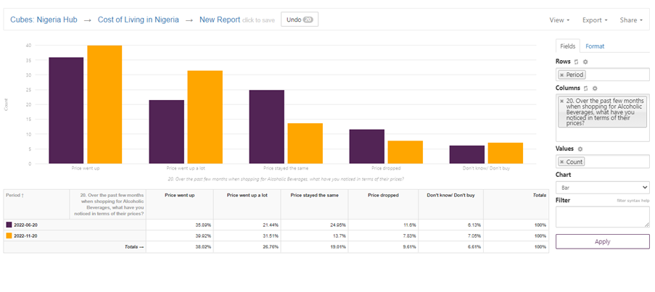Screen dimensions: 655x292
Task: Go to Cubes: Nigeria Hub breadcrumb
Action: point(44,20)
